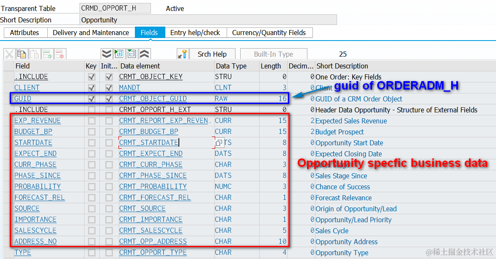The image size is (496, 259).
Task: Click the Collapse all includes up-chevron icon
Action: point(144,54)
